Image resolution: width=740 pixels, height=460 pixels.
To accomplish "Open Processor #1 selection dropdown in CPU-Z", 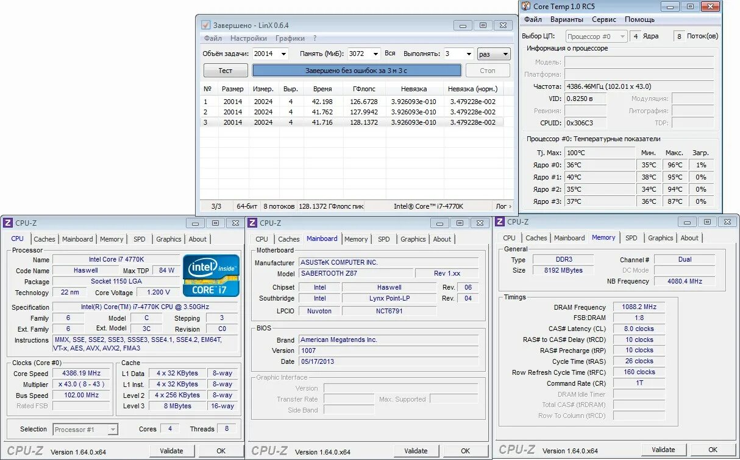I will [85, 430].
